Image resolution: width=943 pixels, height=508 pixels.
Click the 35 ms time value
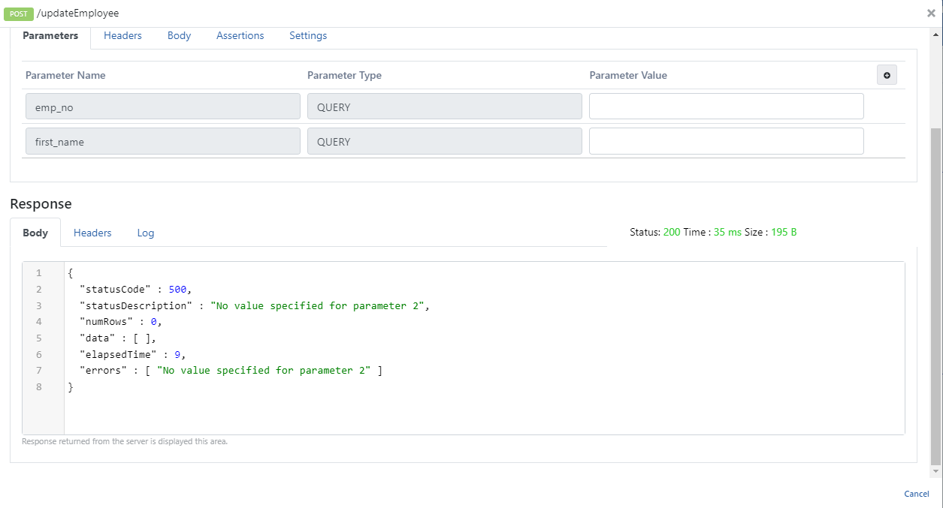point(727,232)
